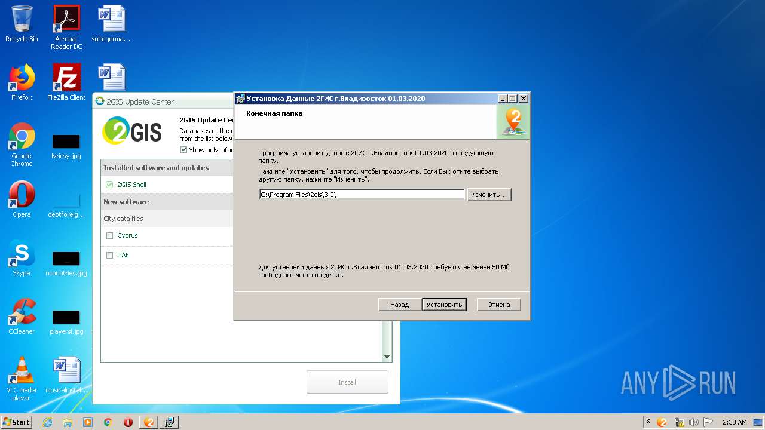Open Chrome from the taskbar
765x430 pixels.
(108, 422)
